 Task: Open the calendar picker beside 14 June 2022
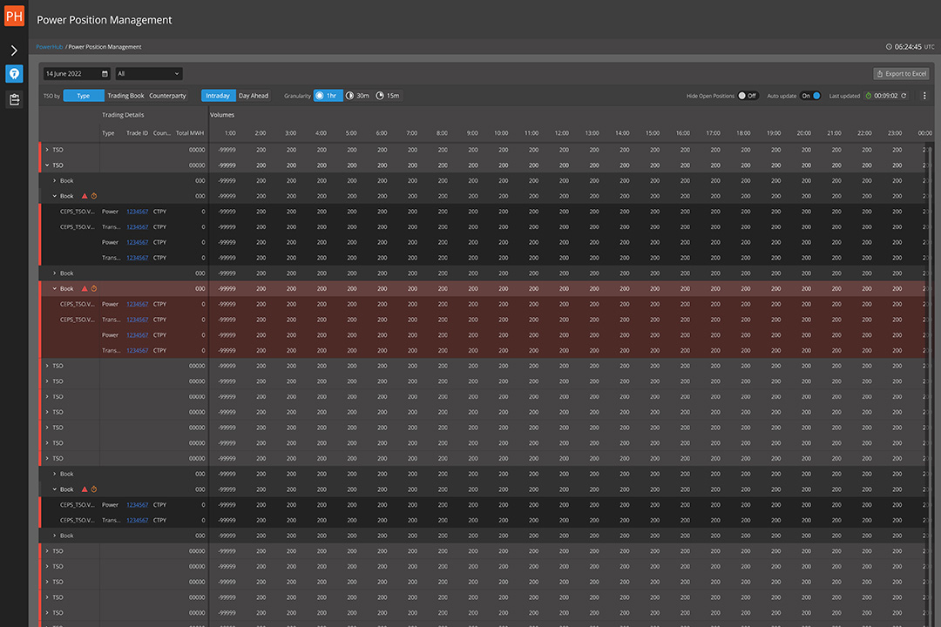tap(105, 74)
